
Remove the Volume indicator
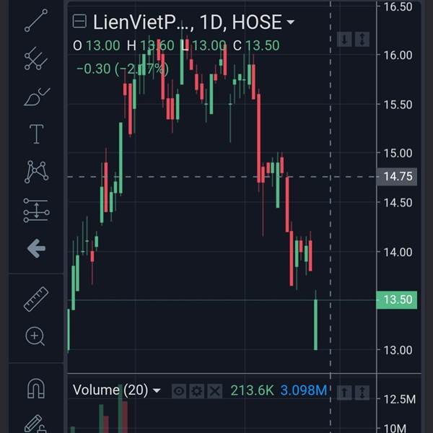(x=214, y=391)
